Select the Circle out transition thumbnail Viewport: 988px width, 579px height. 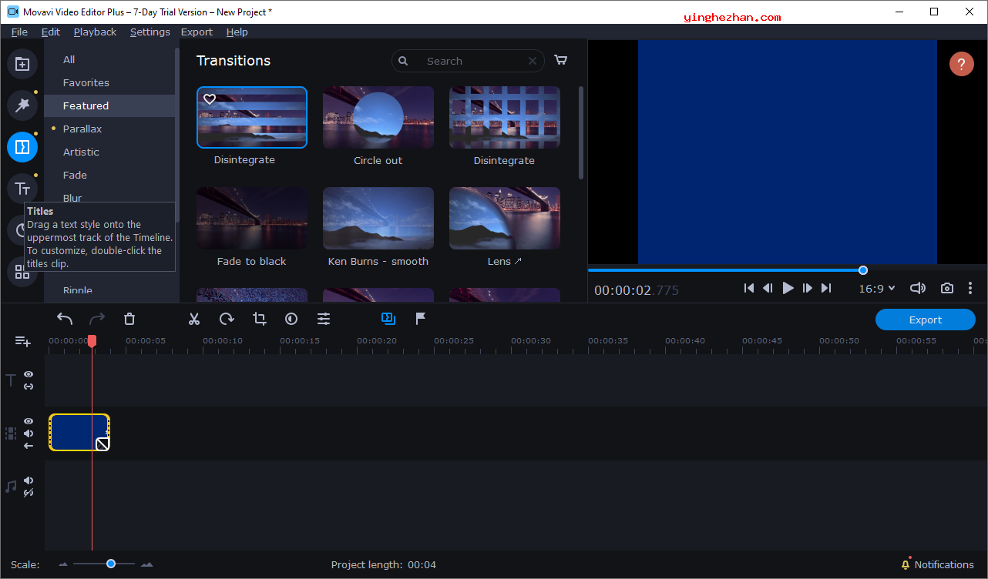coord(378,117)
